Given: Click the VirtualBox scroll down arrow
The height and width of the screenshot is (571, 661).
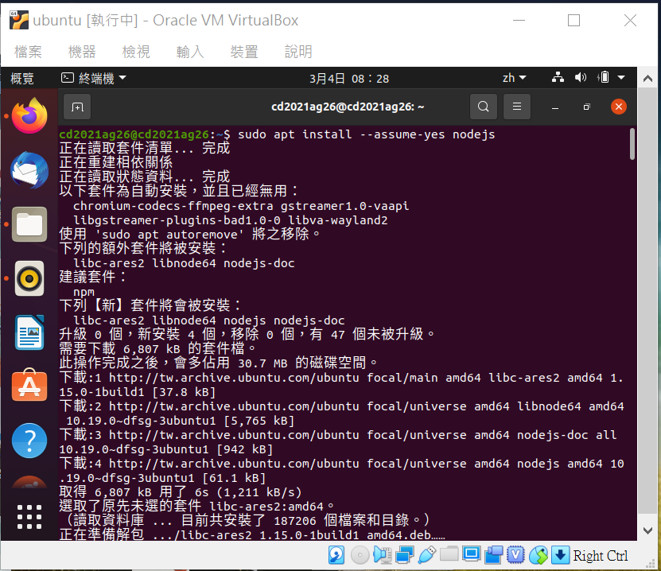Looking at the screenshot, I should 648,531.
